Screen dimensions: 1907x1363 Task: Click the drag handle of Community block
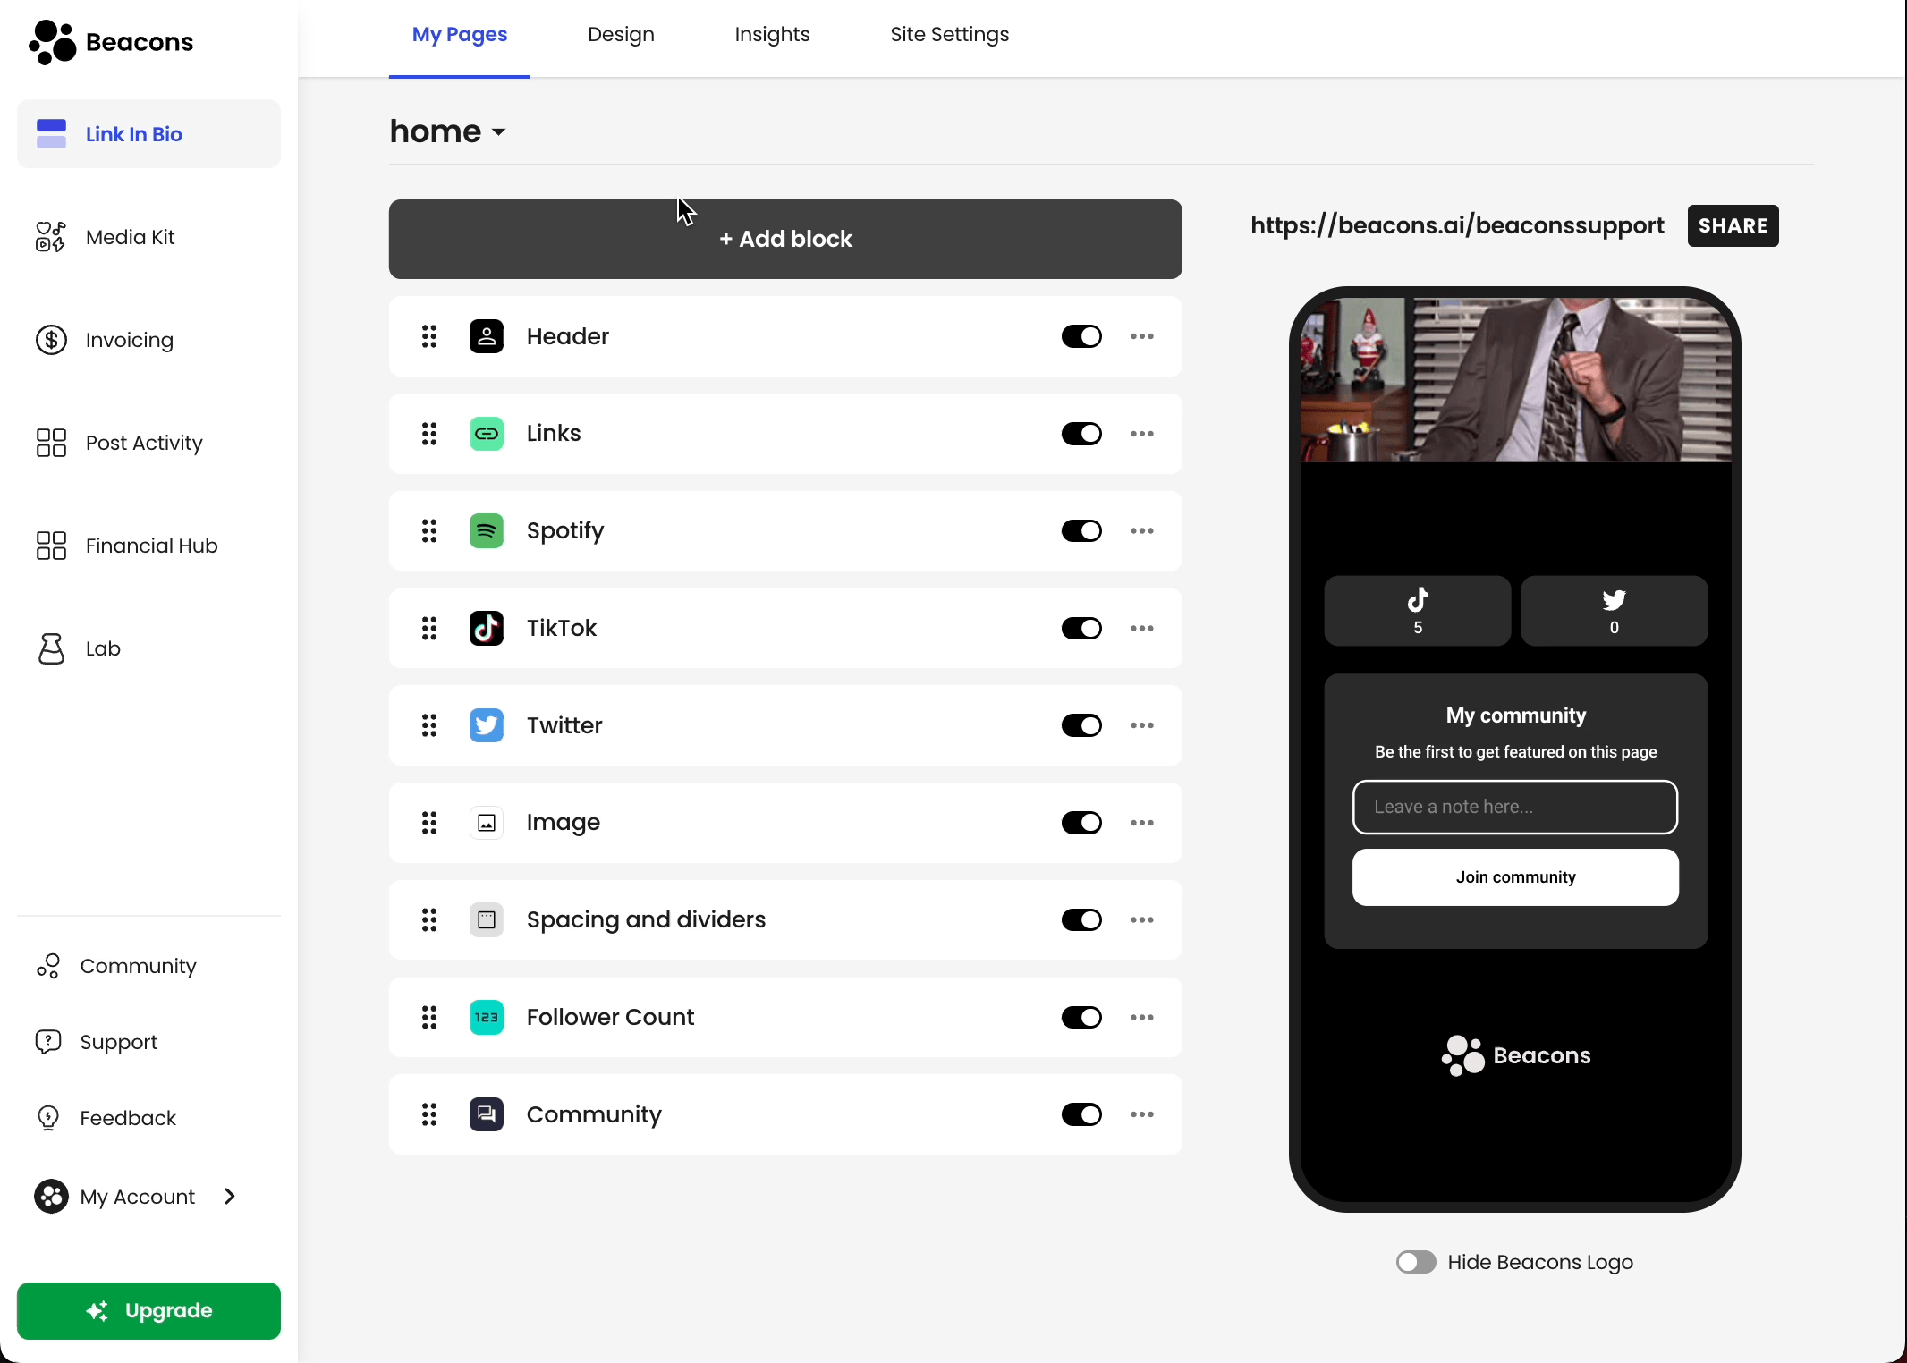pyautogui.click(x=429, y=1114)
